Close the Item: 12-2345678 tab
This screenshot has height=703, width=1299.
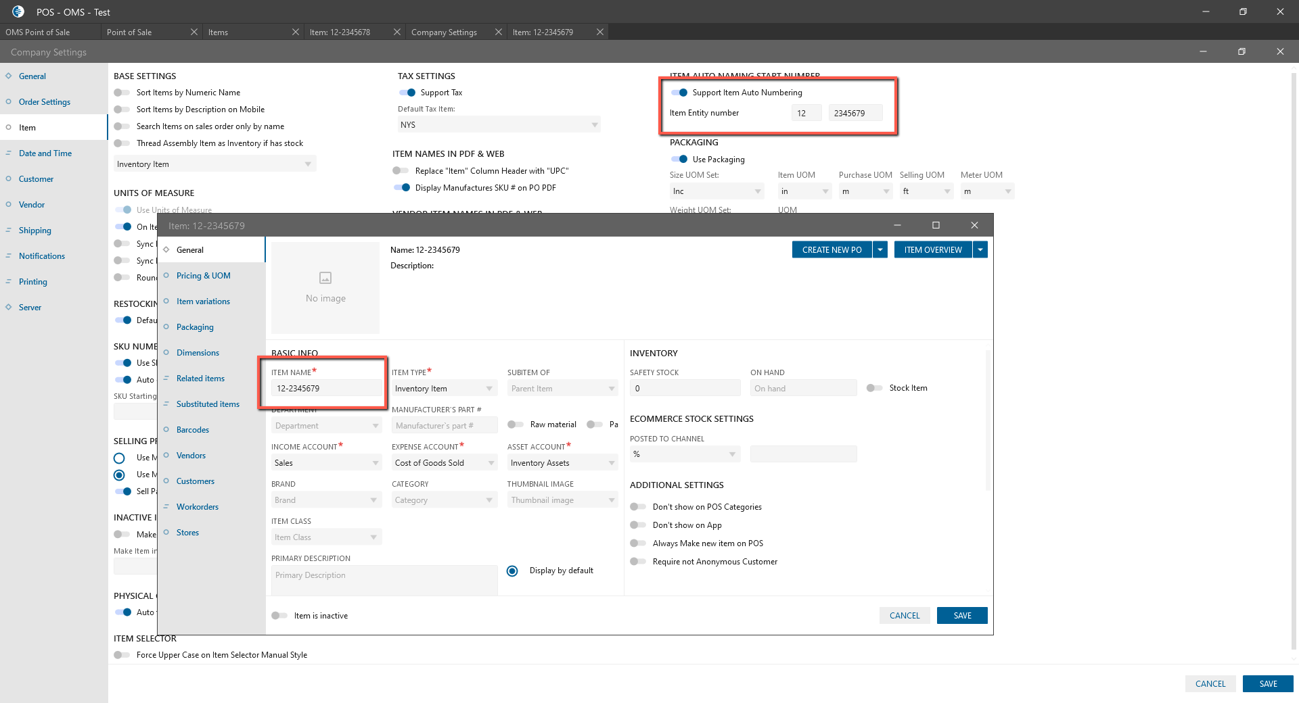point(397,32)
